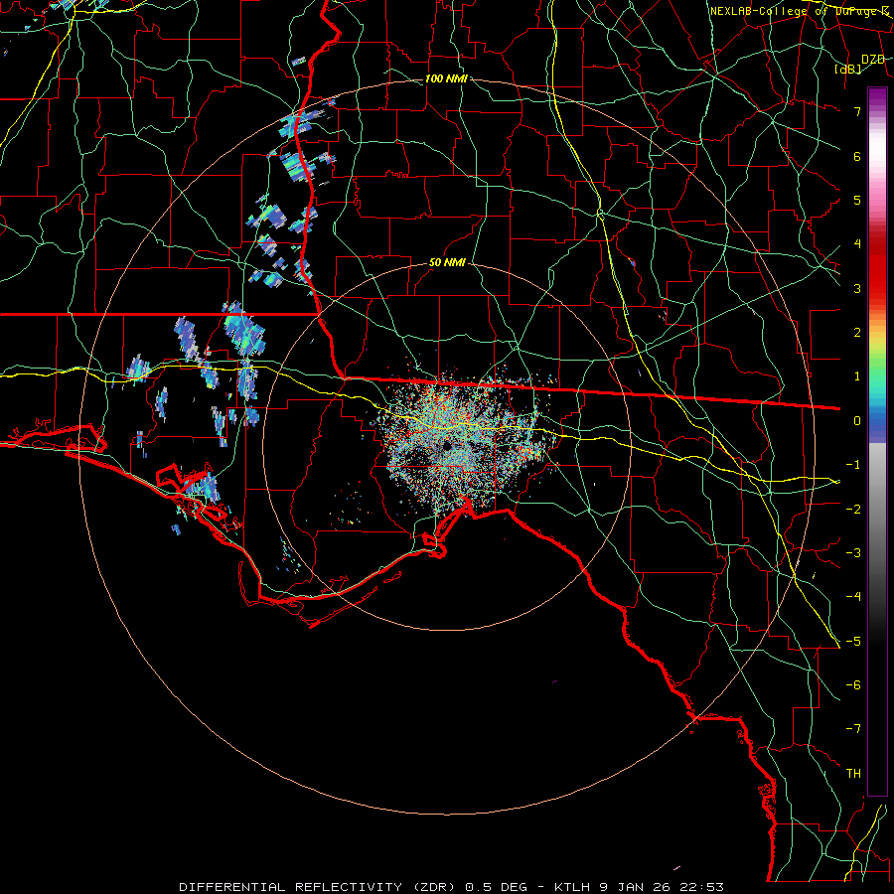Click the '-2' dB scale label
The image size is (894, 894).
pyautogui.click(x=853, y=509)
